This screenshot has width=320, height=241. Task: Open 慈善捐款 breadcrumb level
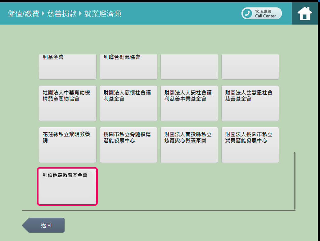click(x=62, y=14)
